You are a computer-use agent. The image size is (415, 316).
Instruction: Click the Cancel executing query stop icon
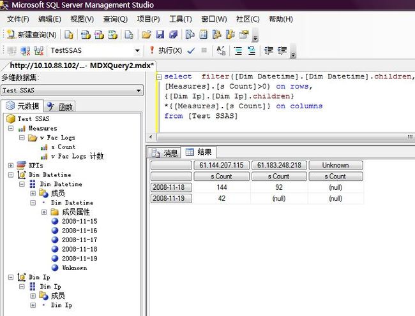click(x=204, y=50)
